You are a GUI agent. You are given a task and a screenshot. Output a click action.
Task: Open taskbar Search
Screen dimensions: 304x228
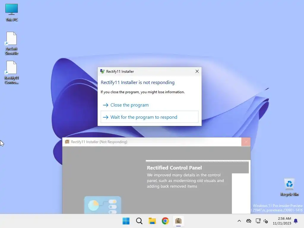click(x=139, y=221)
